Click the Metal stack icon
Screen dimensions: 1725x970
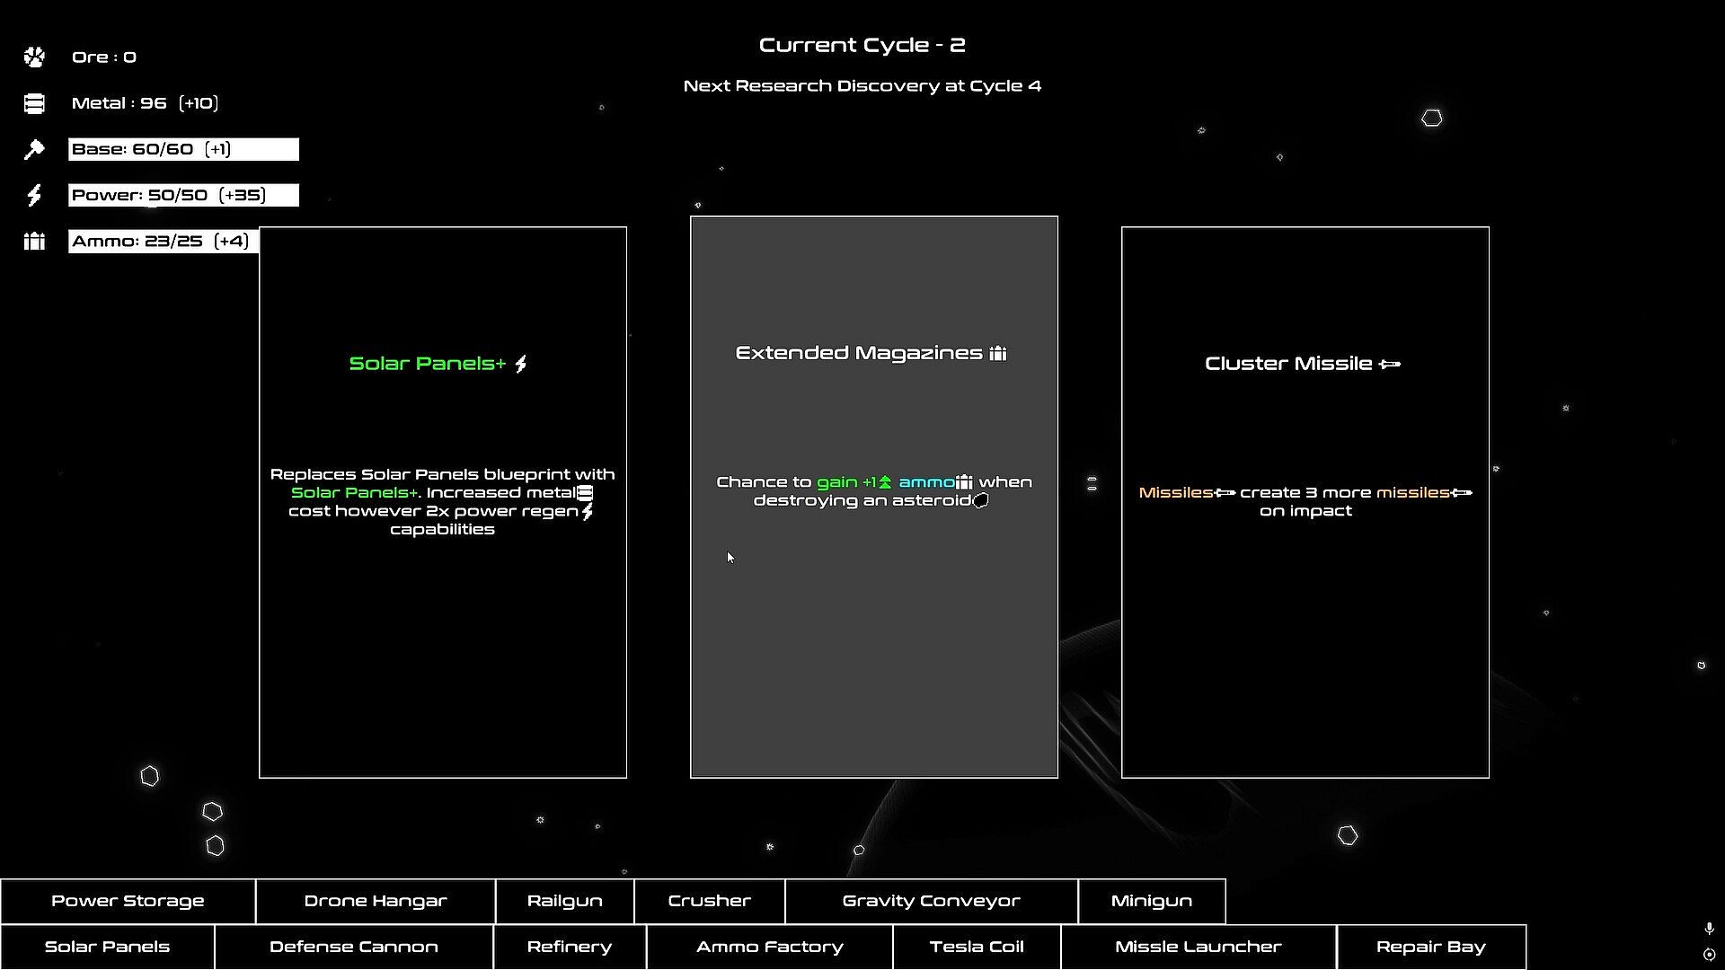click(34, 104)
